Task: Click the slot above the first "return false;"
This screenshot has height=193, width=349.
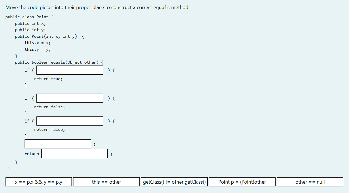Action: (69, 98)
